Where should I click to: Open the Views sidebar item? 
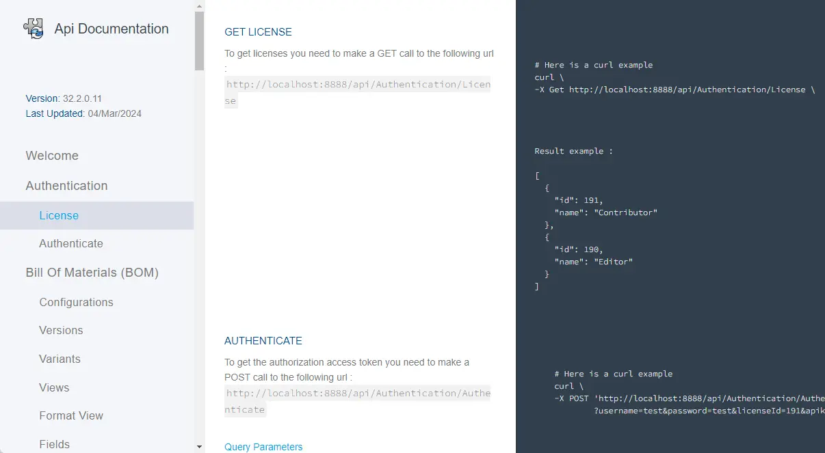point(54,387)
